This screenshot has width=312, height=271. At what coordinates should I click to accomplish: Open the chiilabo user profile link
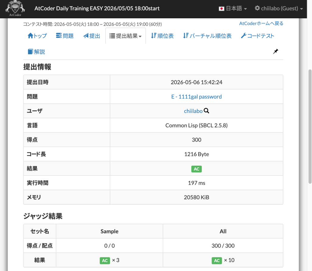193,111
